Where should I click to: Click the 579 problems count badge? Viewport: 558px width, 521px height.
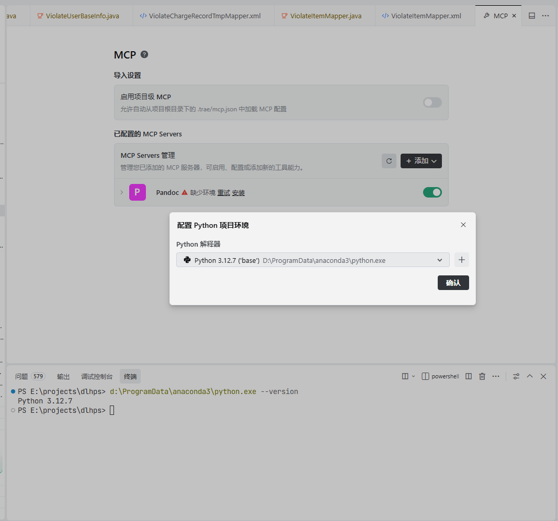pyautogui.click(x=38, y=376)
